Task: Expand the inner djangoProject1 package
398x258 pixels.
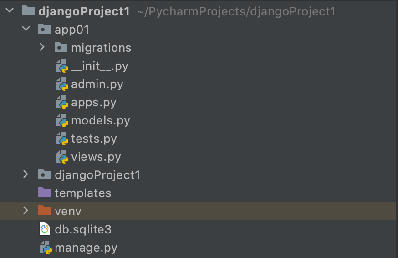Action: click(26, 174)
